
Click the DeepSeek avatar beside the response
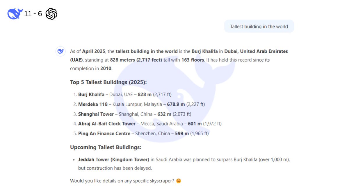pyautogui.click(x=60, y=51)
